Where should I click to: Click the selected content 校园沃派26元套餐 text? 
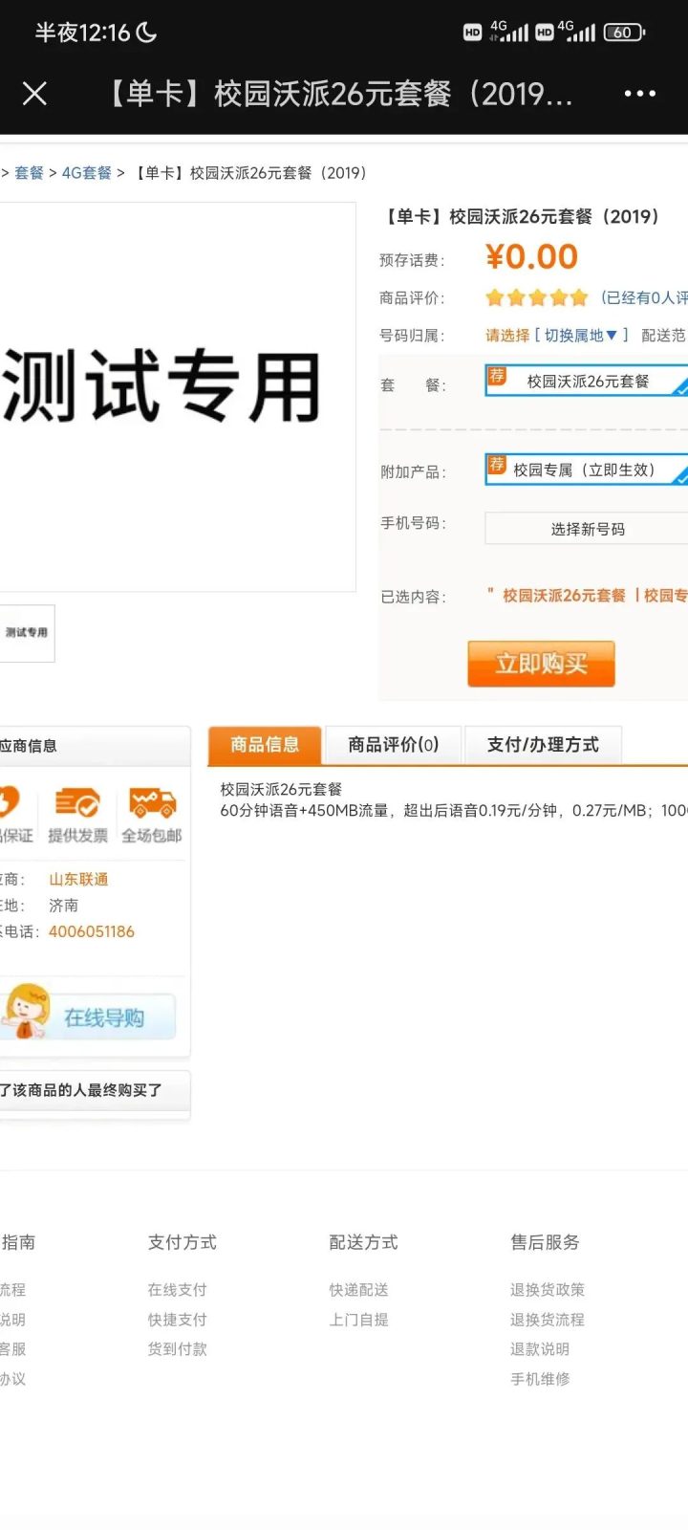coord(564,596)
